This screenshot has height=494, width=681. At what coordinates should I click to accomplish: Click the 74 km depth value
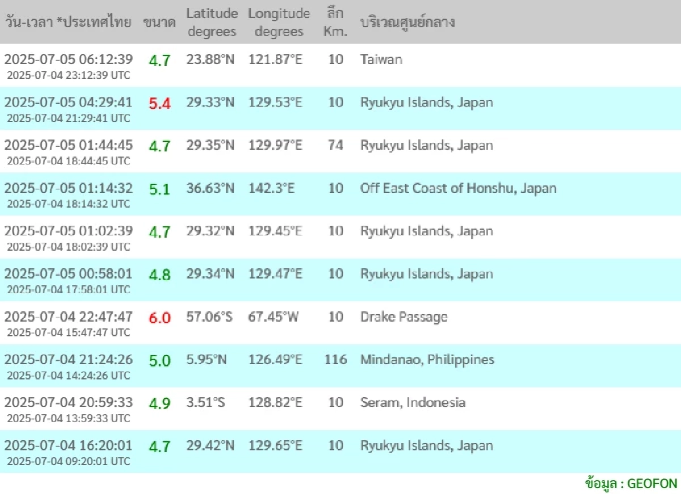click(x=335, y=145)
